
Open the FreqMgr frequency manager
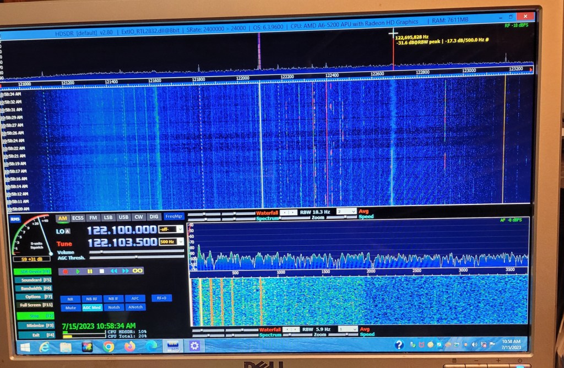click(x=174, y=217)
